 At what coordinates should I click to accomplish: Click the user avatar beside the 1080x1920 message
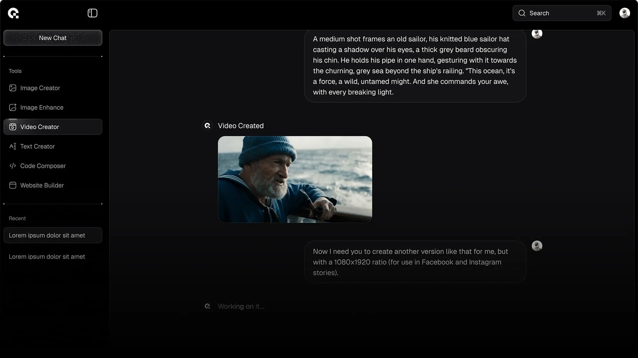tap(537, 246)
